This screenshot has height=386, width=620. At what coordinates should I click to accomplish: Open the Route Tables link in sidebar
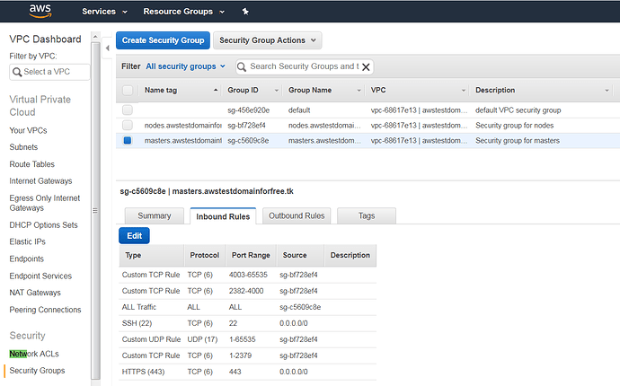[33, 165]
